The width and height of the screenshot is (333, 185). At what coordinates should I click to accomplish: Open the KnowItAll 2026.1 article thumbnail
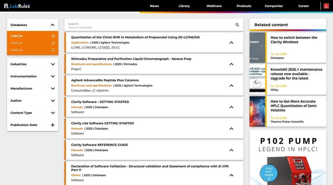coord(258,80)
